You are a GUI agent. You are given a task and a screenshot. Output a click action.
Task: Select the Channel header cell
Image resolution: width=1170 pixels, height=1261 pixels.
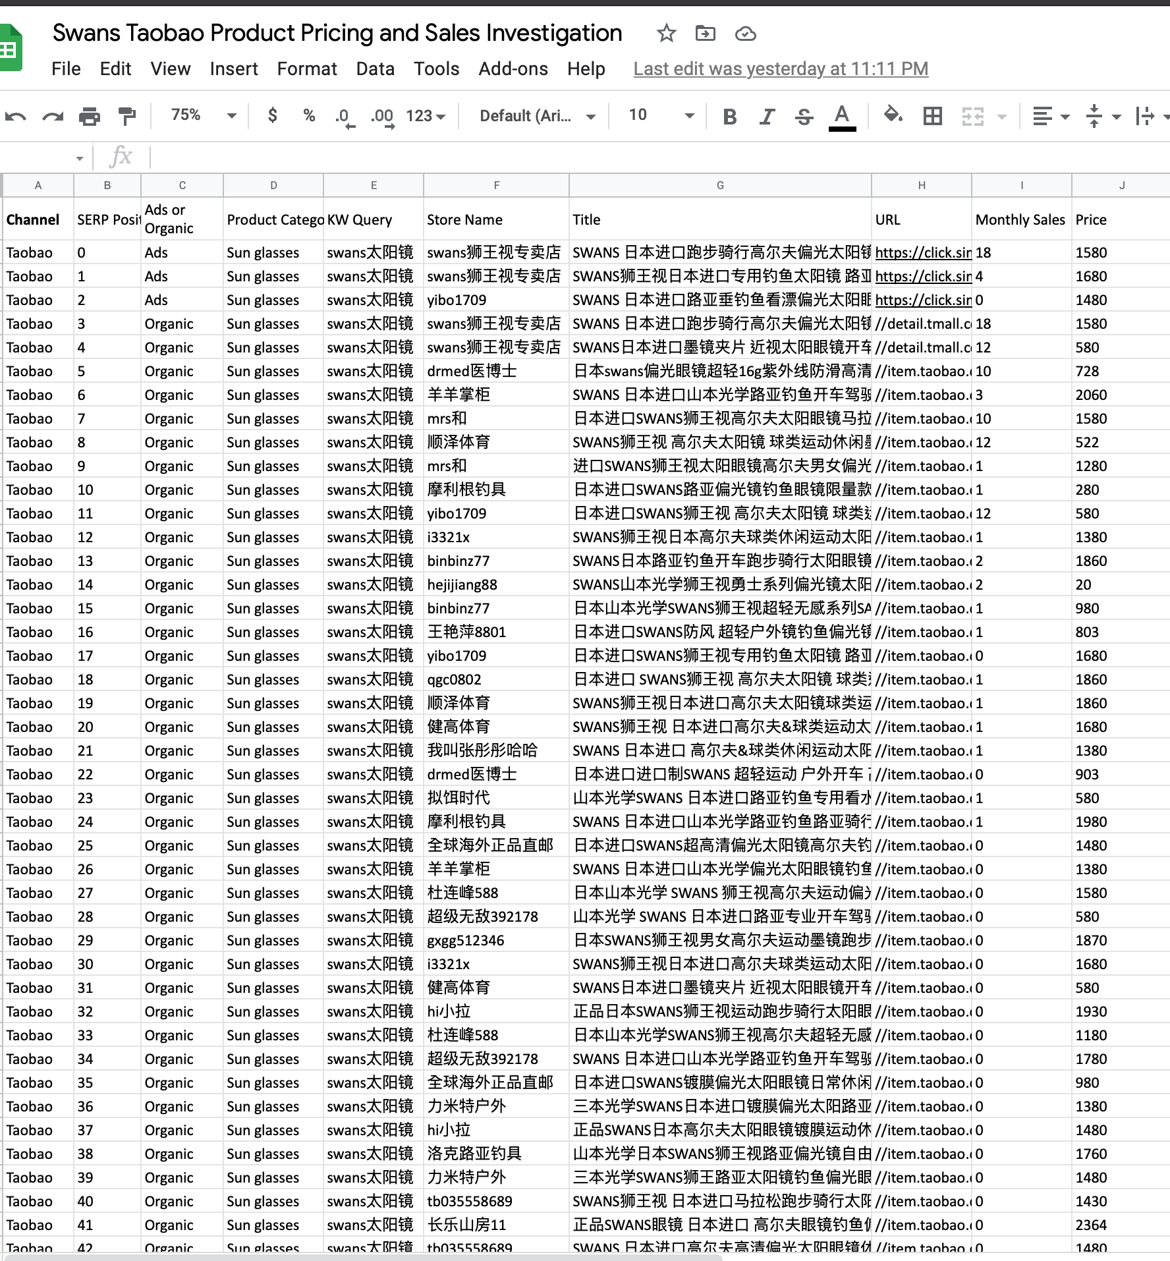point(38,219)
